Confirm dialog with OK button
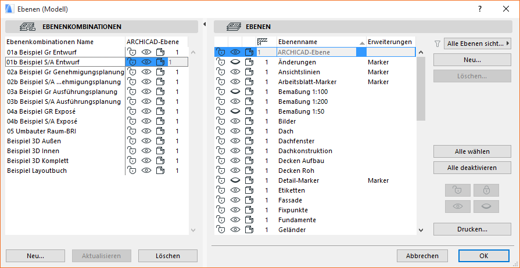The height and width of the screenshot is (268, 520). 484,256
